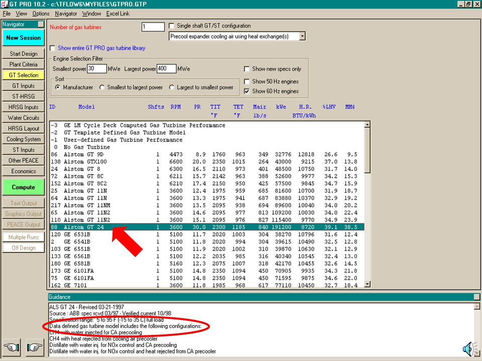Open the File menu
482x361 pixels.
pyautogui.click(x=7, y=14)
